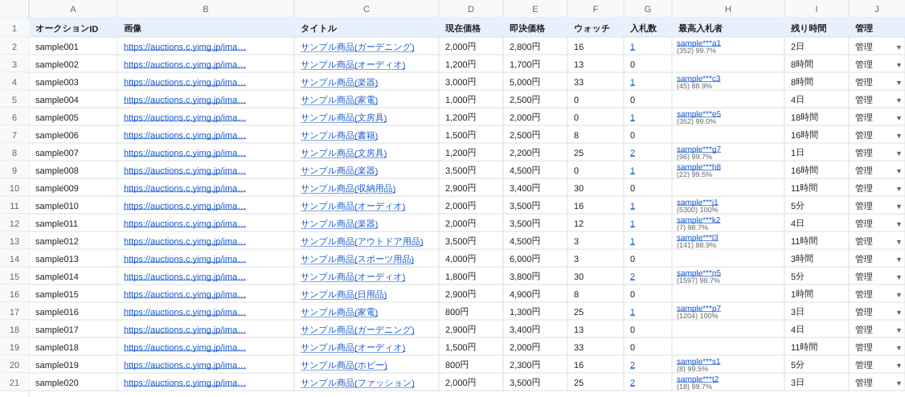905x397 pixels.
Task: Select the ウォッチ header cell
Action: tap(596, 27)
